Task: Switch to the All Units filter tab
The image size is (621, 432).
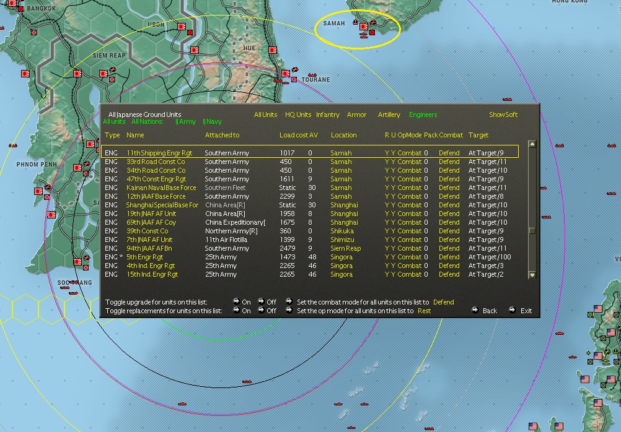Action: (265, 114)
